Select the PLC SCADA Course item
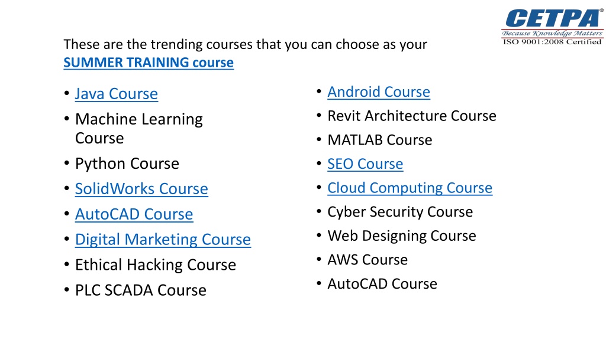606x340 pixels. 141,290
